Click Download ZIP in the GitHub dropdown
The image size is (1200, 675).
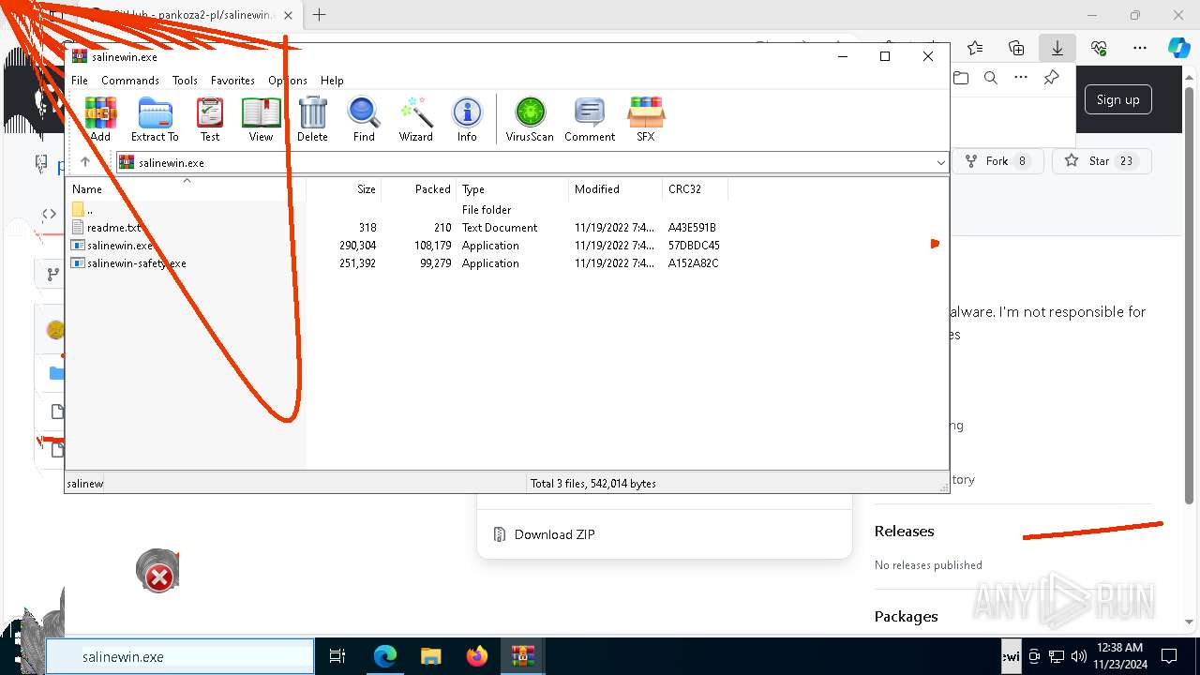coord(555,534)
